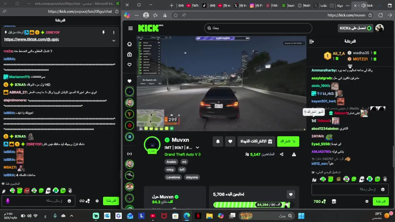This screenshot has width=395, height=222.
Task: Add this page to browser favorites star
Action: [176, 15]
